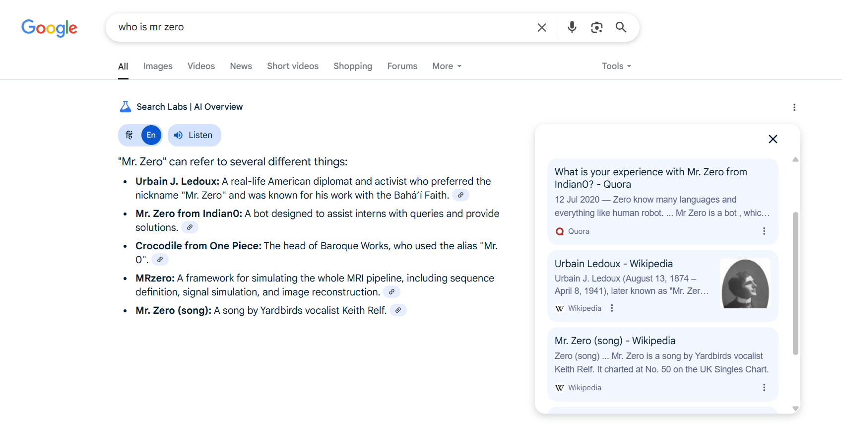The height and width of the screenshot is (426, 842).
Task: Switch AI Overview language to Hindi
Action: (x=130, y=135)
